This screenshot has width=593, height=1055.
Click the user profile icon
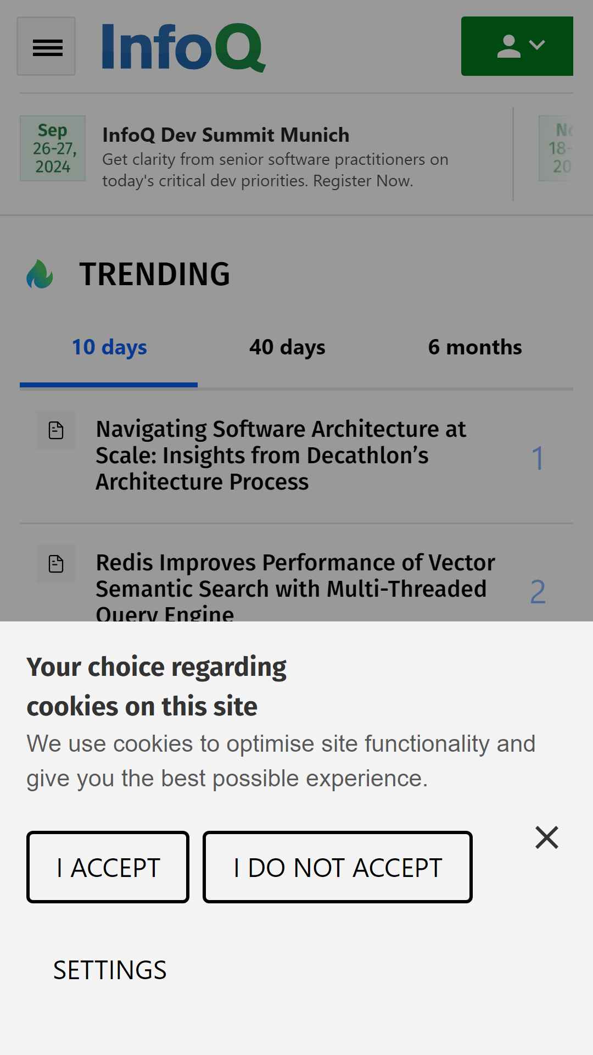pyautogui.click(x=508, y=46)
